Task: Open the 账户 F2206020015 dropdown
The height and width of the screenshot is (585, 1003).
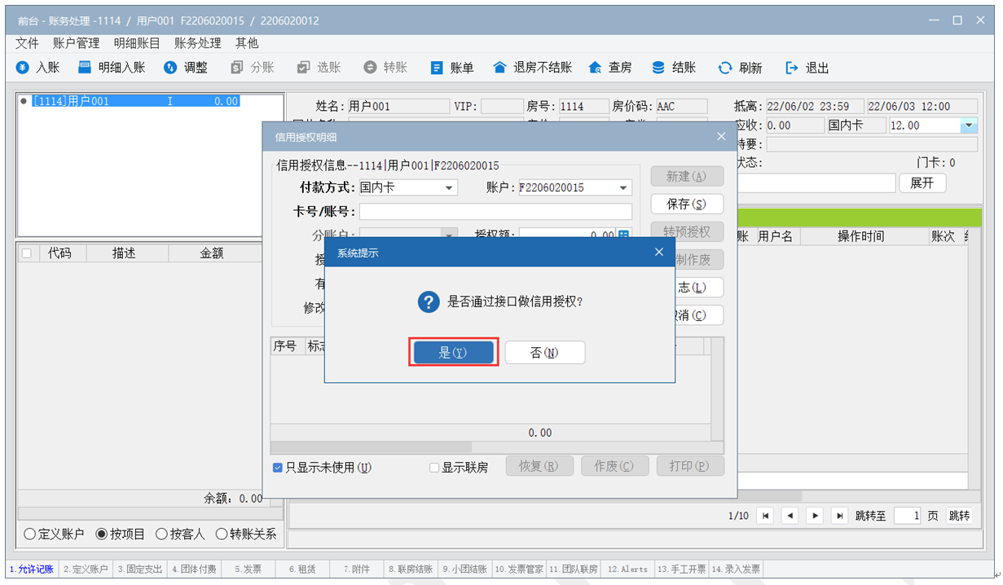Action: tap(623, 188)
